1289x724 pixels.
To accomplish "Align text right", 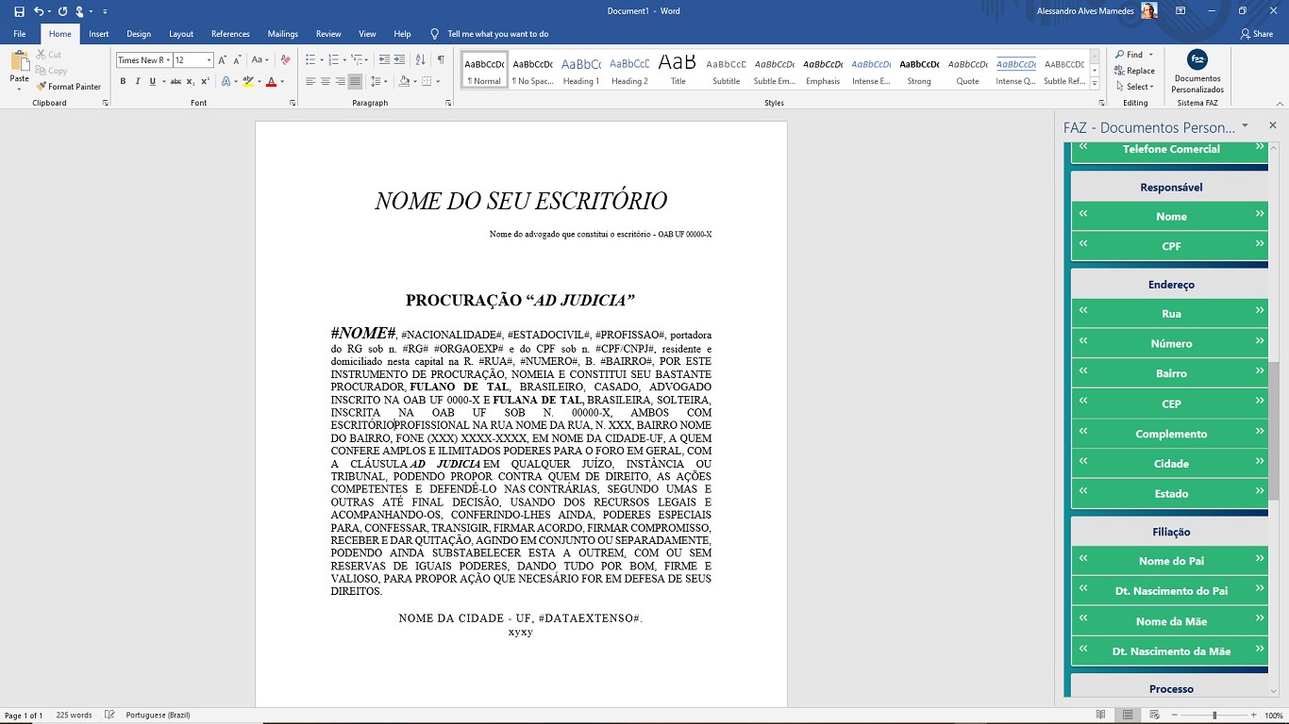I will (341, 81).
